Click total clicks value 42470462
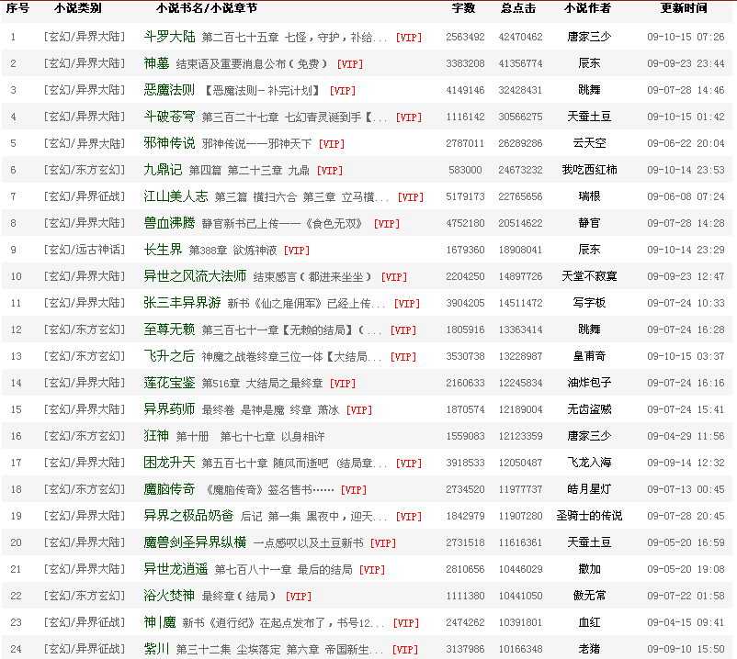Viewport: 737px width, 659px height. tap(520, 37)
